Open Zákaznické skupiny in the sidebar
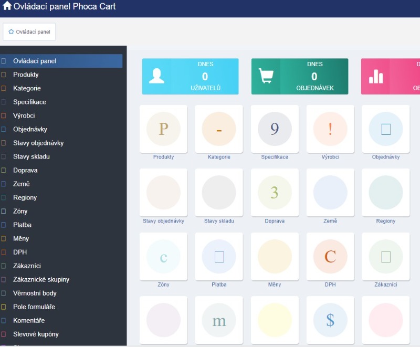 click(61, 279)
